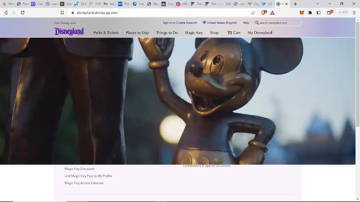Click the Disneyland Resort logo
Image resolution: width=360 pixels, height=202 pixels.
point(69,31)
